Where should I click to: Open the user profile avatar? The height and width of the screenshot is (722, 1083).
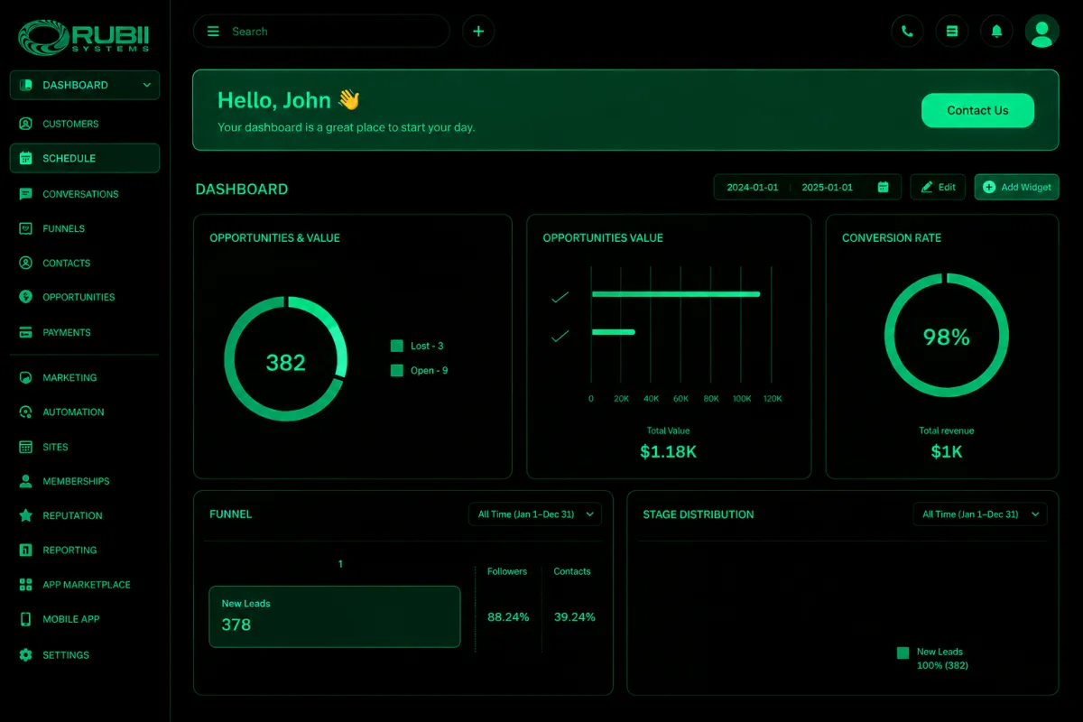(1041, 32)
